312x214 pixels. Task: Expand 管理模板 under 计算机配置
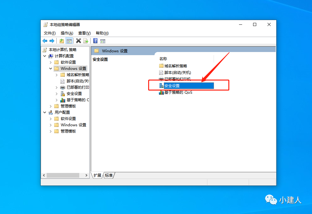[50, 106]
